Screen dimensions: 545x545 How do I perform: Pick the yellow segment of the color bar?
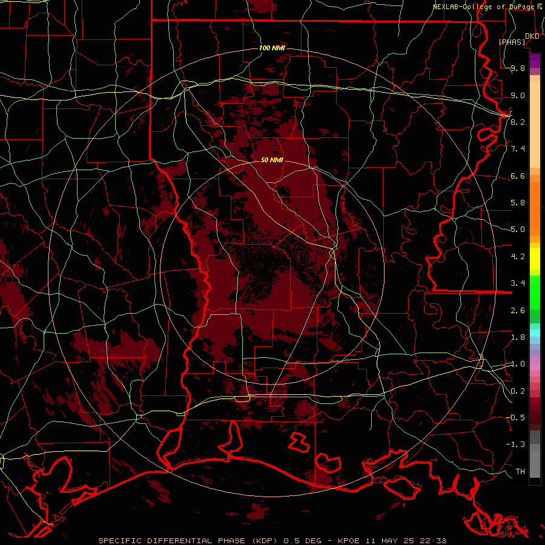[x=535, y=259]
